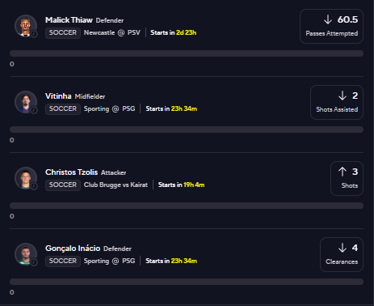Click Malick Thiaw's player avatar
This screenshot has width=374, height=306.
coord(26,26)
